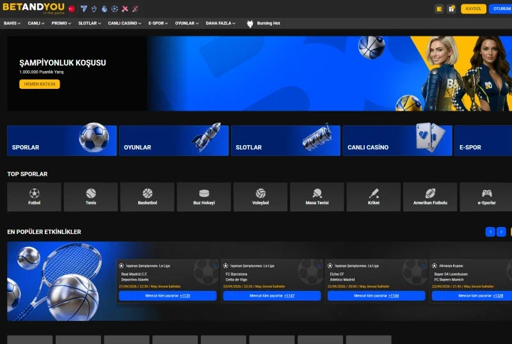This screenshot has width=512, height=344.
Task: Click the Turkish flag language icon
Action: [x=72, y=9]
